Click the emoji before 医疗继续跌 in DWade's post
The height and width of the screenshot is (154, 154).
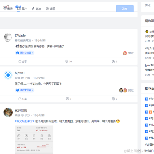(x=17, y=46)
